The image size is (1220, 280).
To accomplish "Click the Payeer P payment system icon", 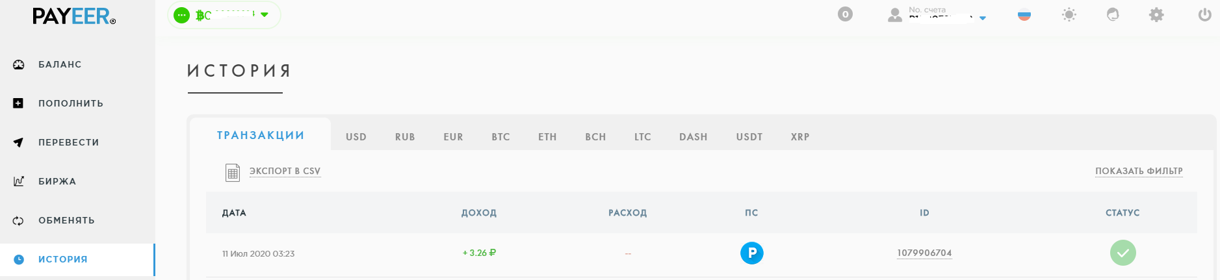I will (752, 253).
